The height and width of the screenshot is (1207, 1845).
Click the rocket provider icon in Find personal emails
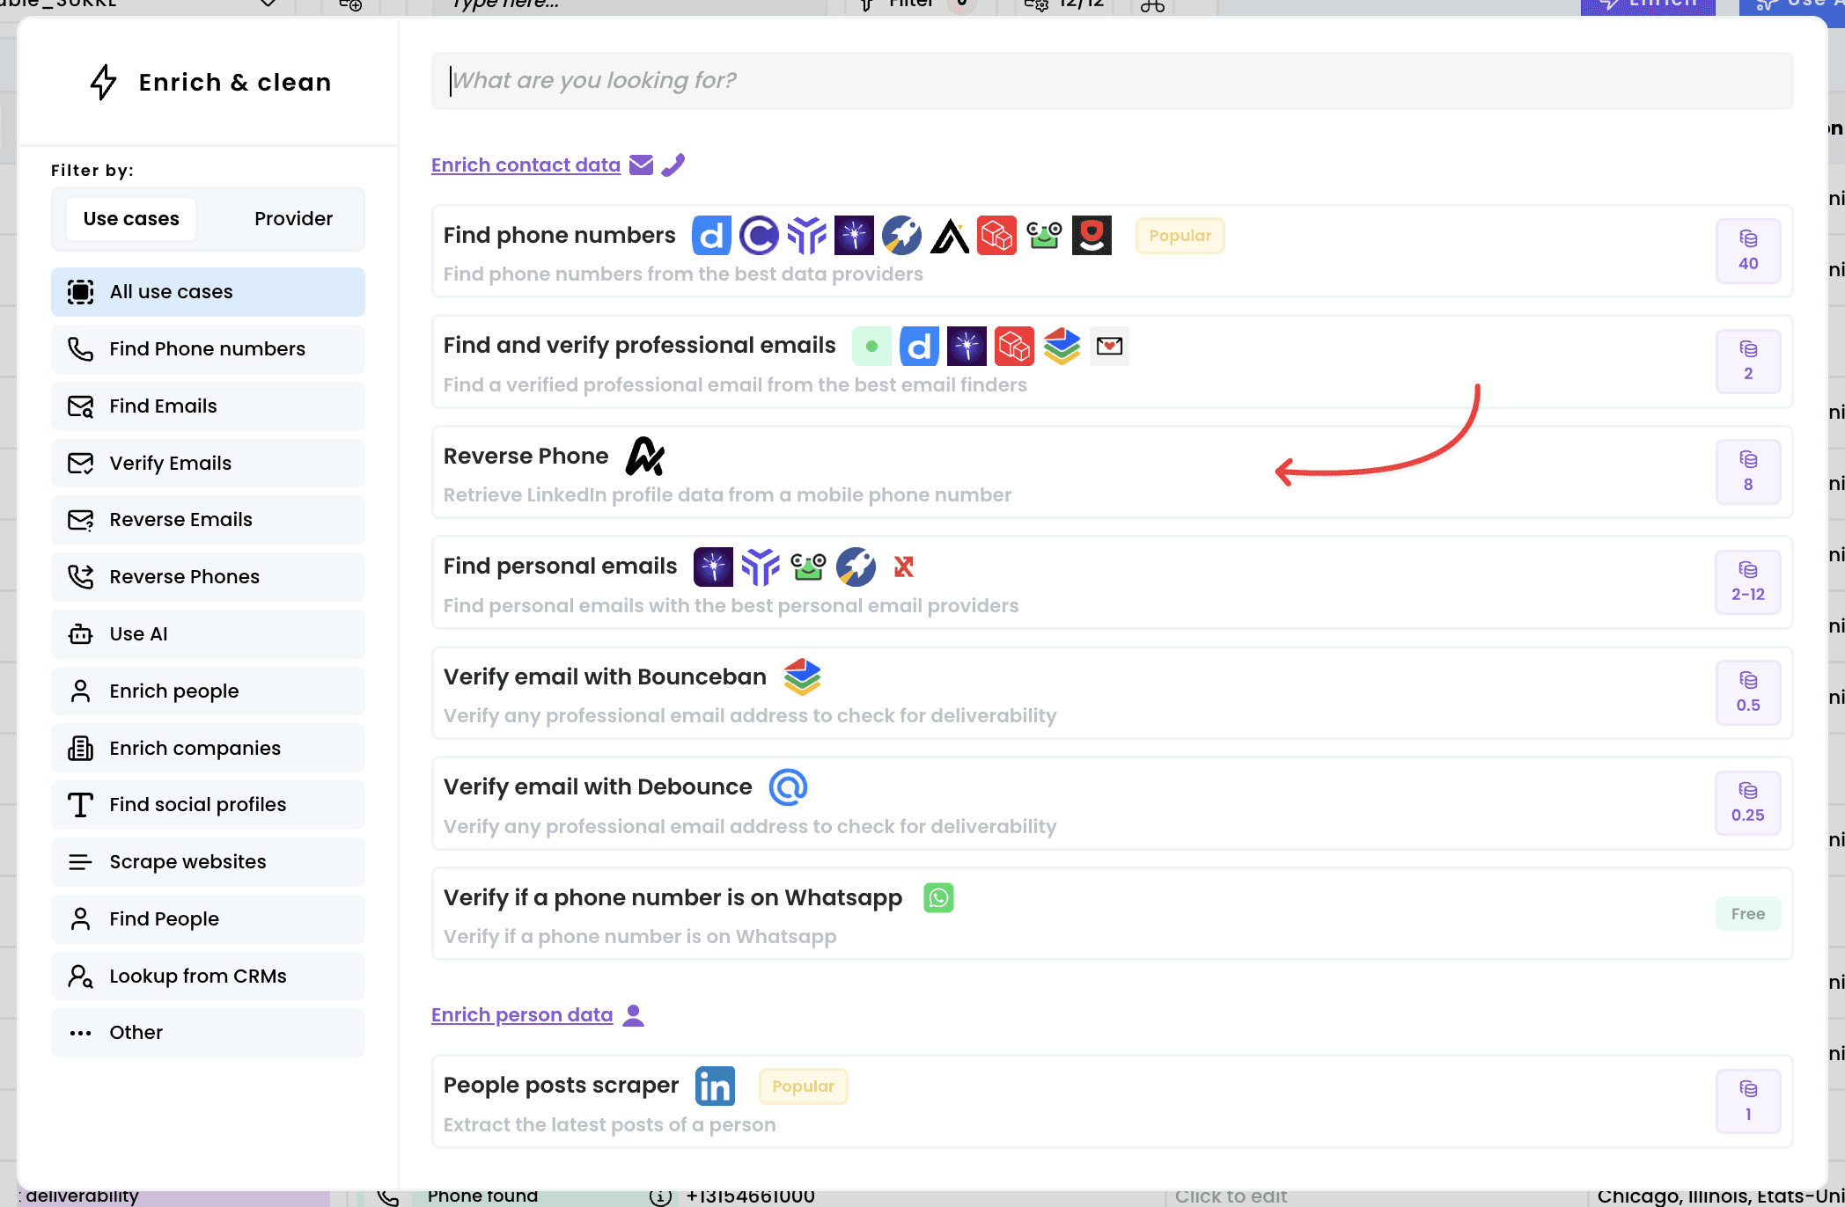click(x=856, y=567)
